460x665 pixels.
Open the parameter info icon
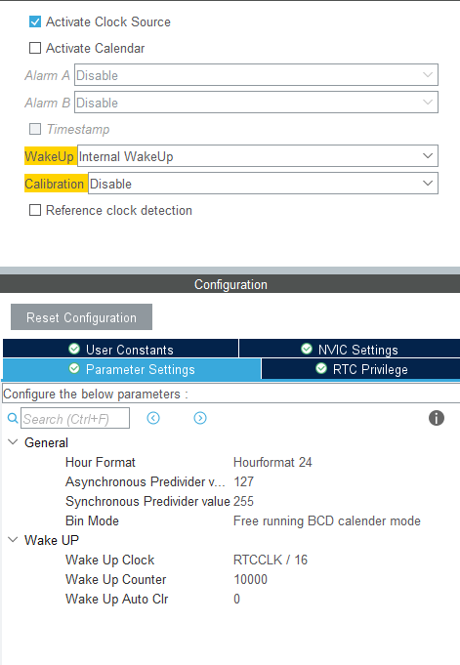click(x=437, y=418)
